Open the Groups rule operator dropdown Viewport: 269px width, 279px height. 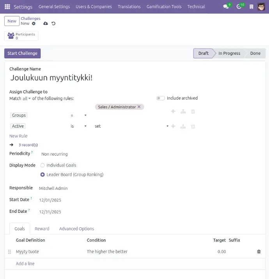pyautogui.click(x=78, y=116)
